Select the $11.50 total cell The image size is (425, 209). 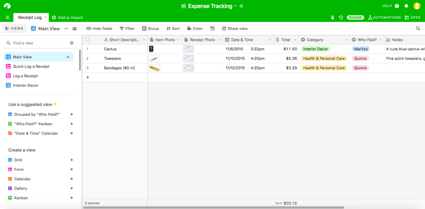[x=286, y=49]
